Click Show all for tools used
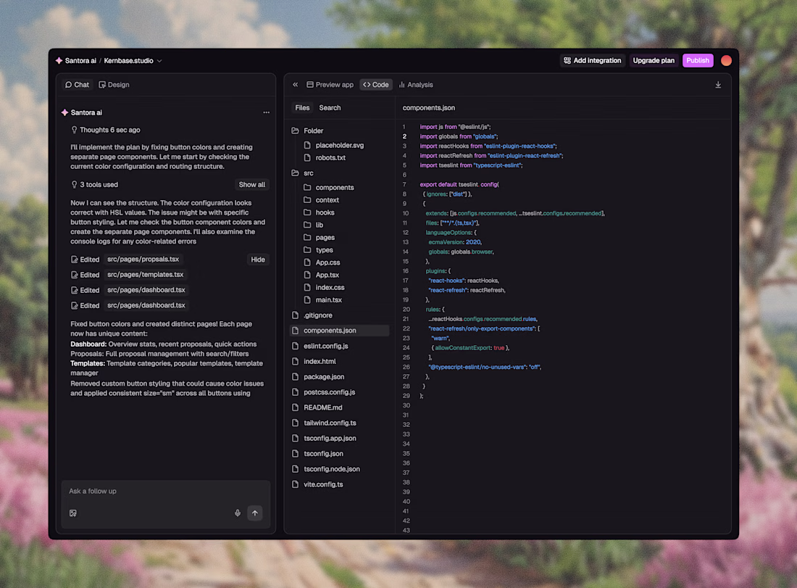The width and height of the screenshot is (797, 588). coord(252,185)
